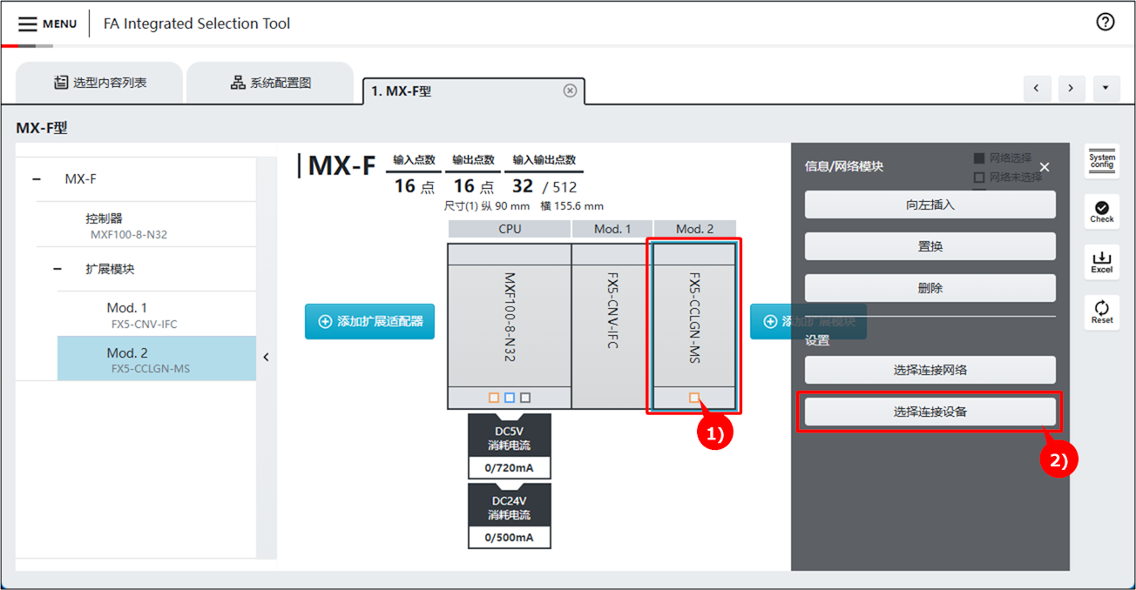The height and width of the screenshot is (590, 1136).
Task: Click the orange square on FX5-CCLGN-MS module
Action: tap(694, 398)
